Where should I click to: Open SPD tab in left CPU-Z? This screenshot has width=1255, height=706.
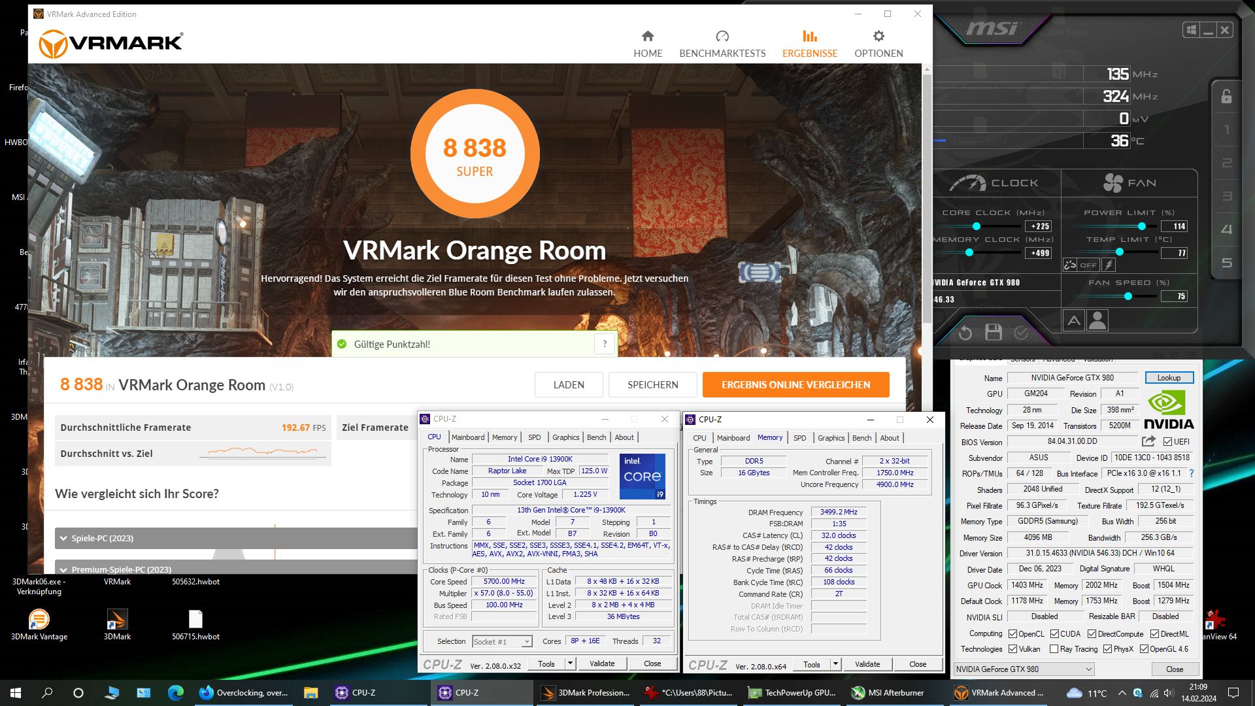[534, 437]
